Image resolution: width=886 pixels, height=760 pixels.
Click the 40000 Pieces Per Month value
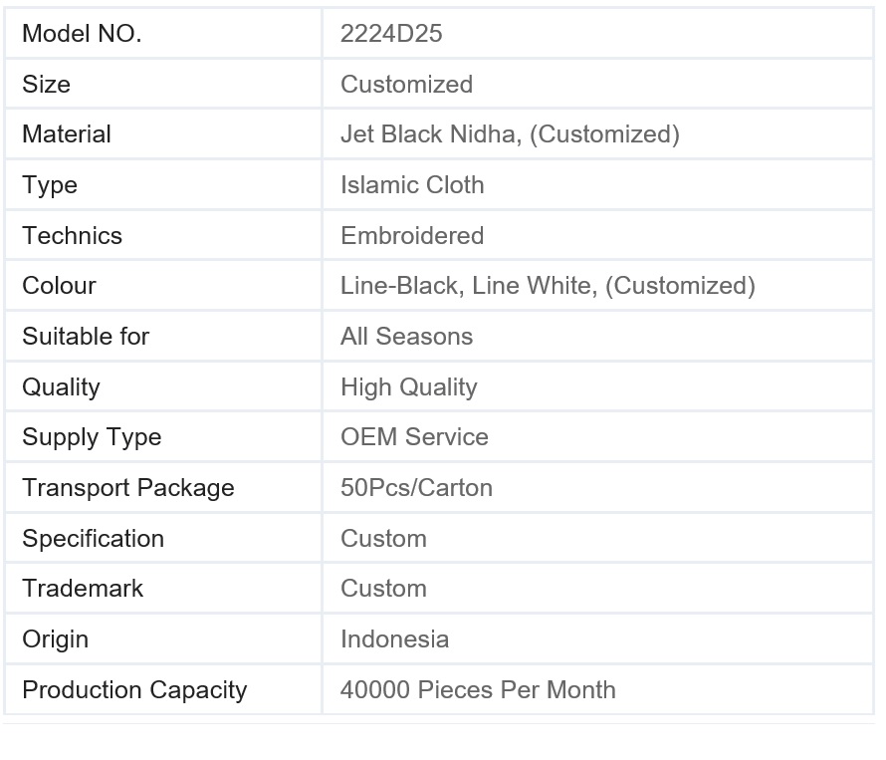[x=478, y=689]
